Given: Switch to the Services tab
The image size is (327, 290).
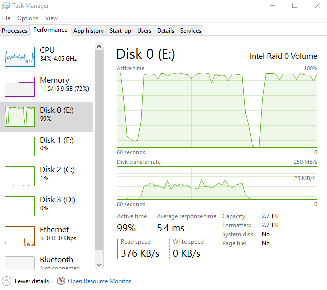Looking at the screenshot, I should pos(191,31).
